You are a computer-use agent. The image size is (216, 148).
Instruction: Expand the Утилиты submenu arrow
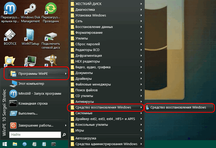click(x=141, y=38)
